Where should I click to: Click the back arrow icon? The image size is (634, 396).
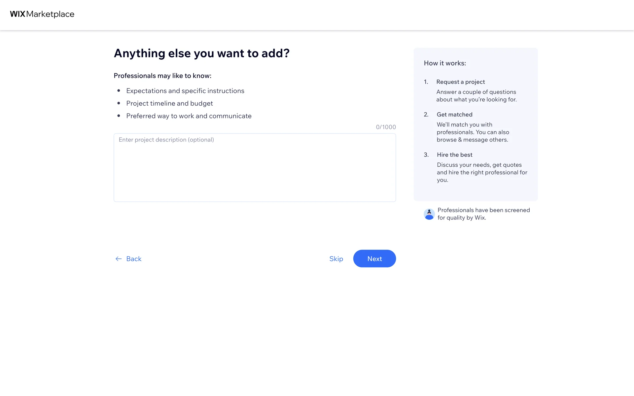tap(119, 259)
